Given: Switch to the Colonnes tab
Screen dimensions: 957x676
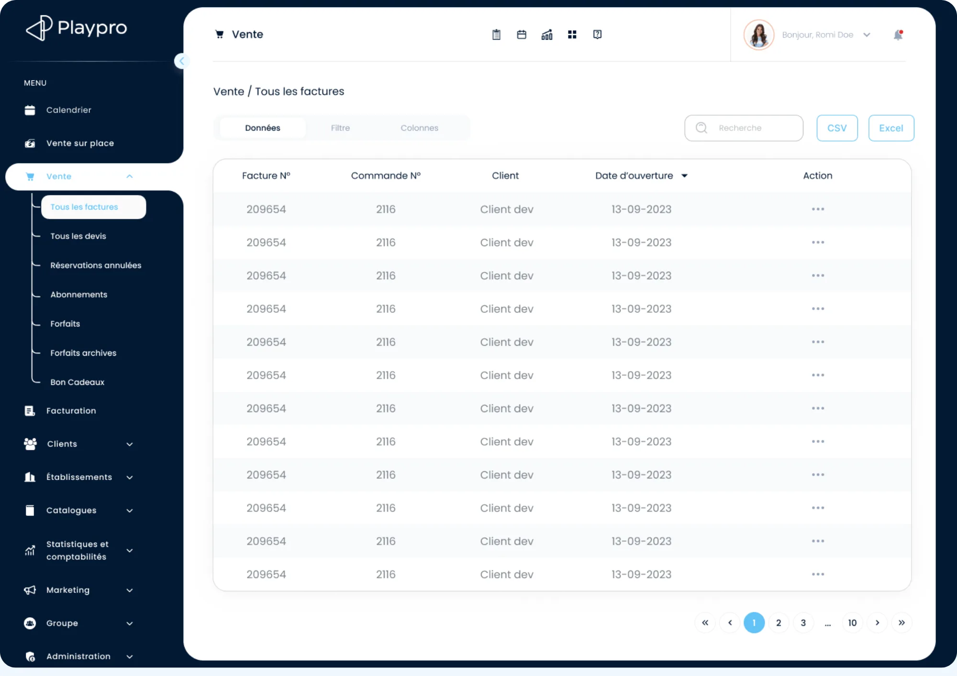Looking at the screenshot, I should pos(419,128).
